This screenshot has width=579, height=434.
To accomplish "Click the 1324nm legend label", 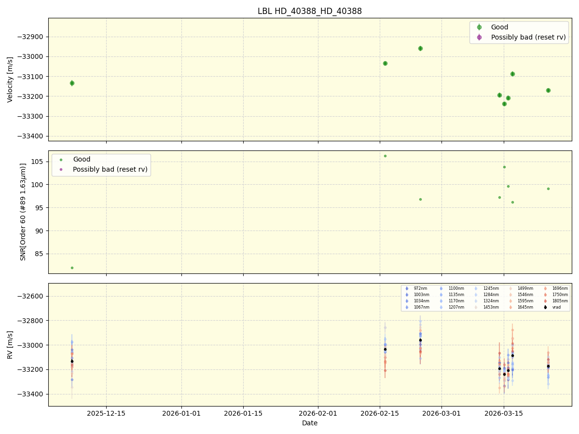I will (491, 301).
